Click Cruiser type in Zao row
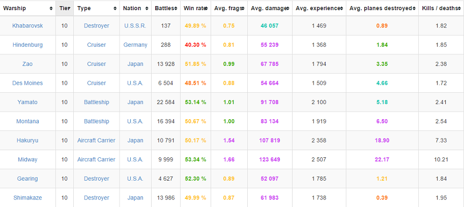This screenshot has height=207, width=464. [x=97, y=64]
